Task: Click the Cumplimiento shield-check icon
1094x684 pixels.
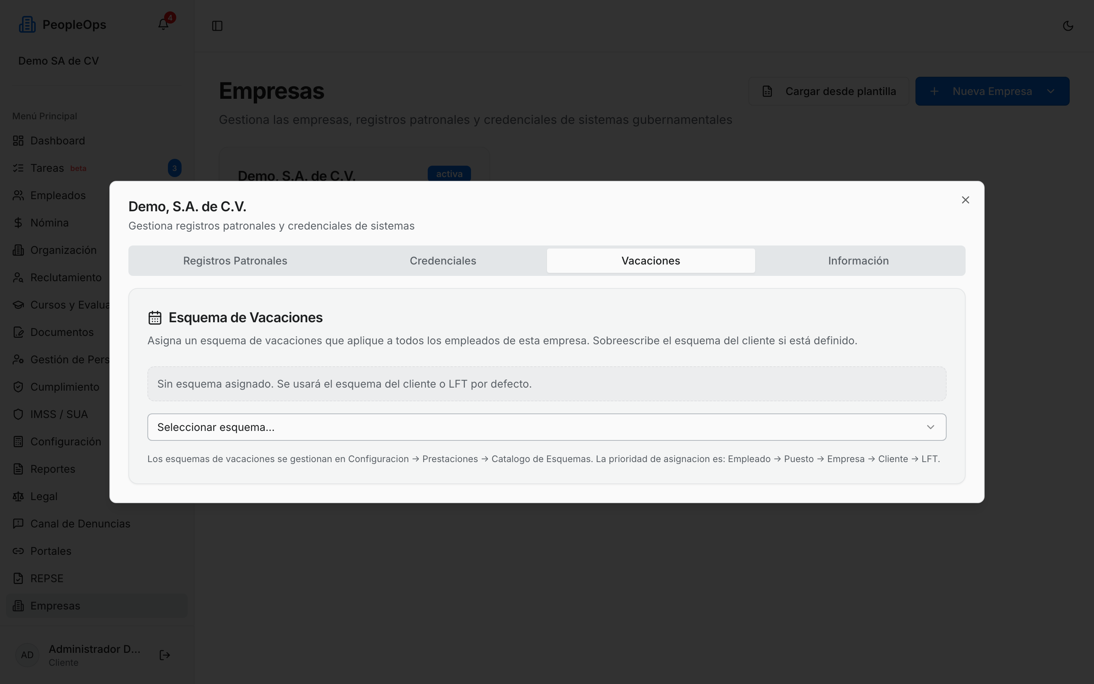Action: 18,387
